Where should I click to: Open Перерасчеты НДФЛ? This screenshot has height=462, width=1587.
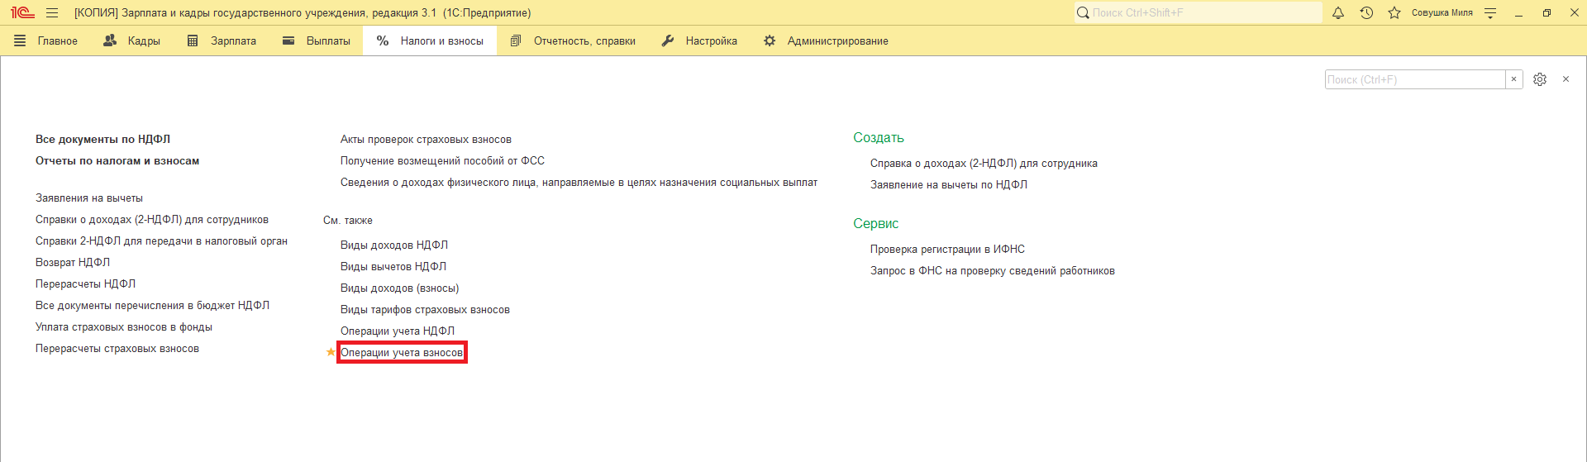coord(85,283)
